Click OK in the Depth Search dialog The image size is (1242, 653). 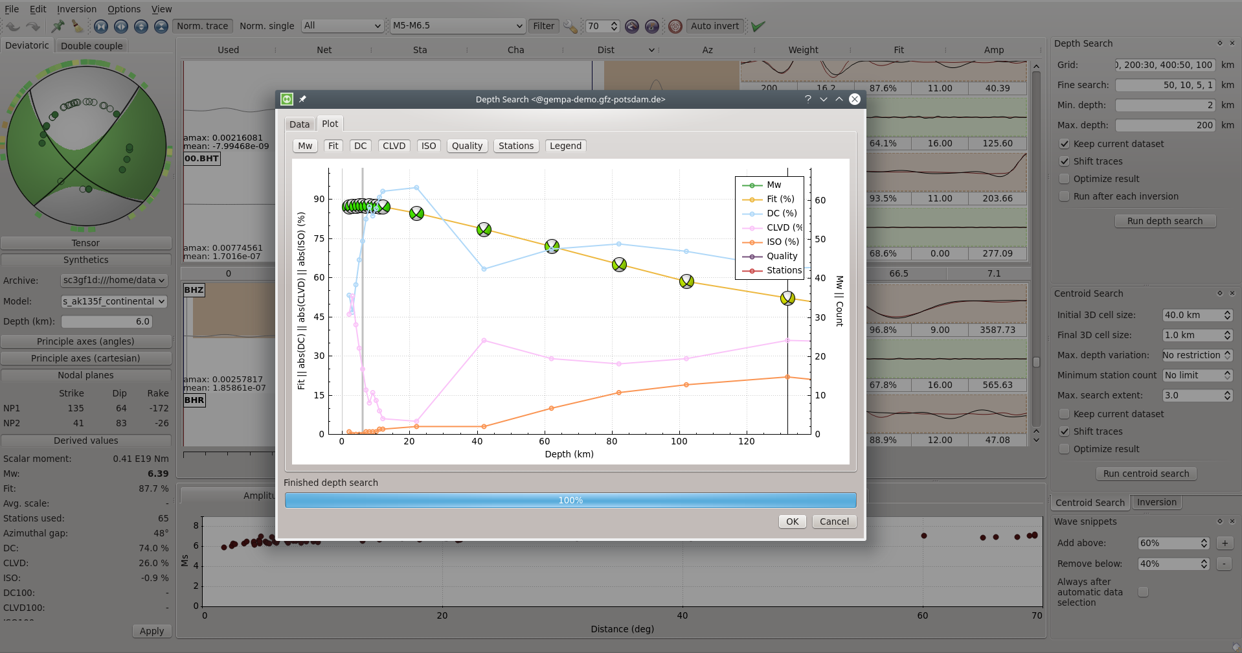792,521
